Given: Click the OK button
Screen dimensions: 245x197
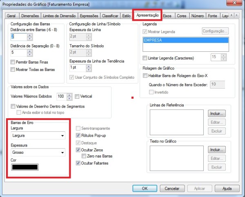Looking at the screenshot, I should point(145,188).
